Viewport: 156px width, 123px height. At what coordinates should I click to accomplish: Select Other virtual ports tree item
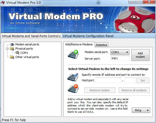point(27,57)
